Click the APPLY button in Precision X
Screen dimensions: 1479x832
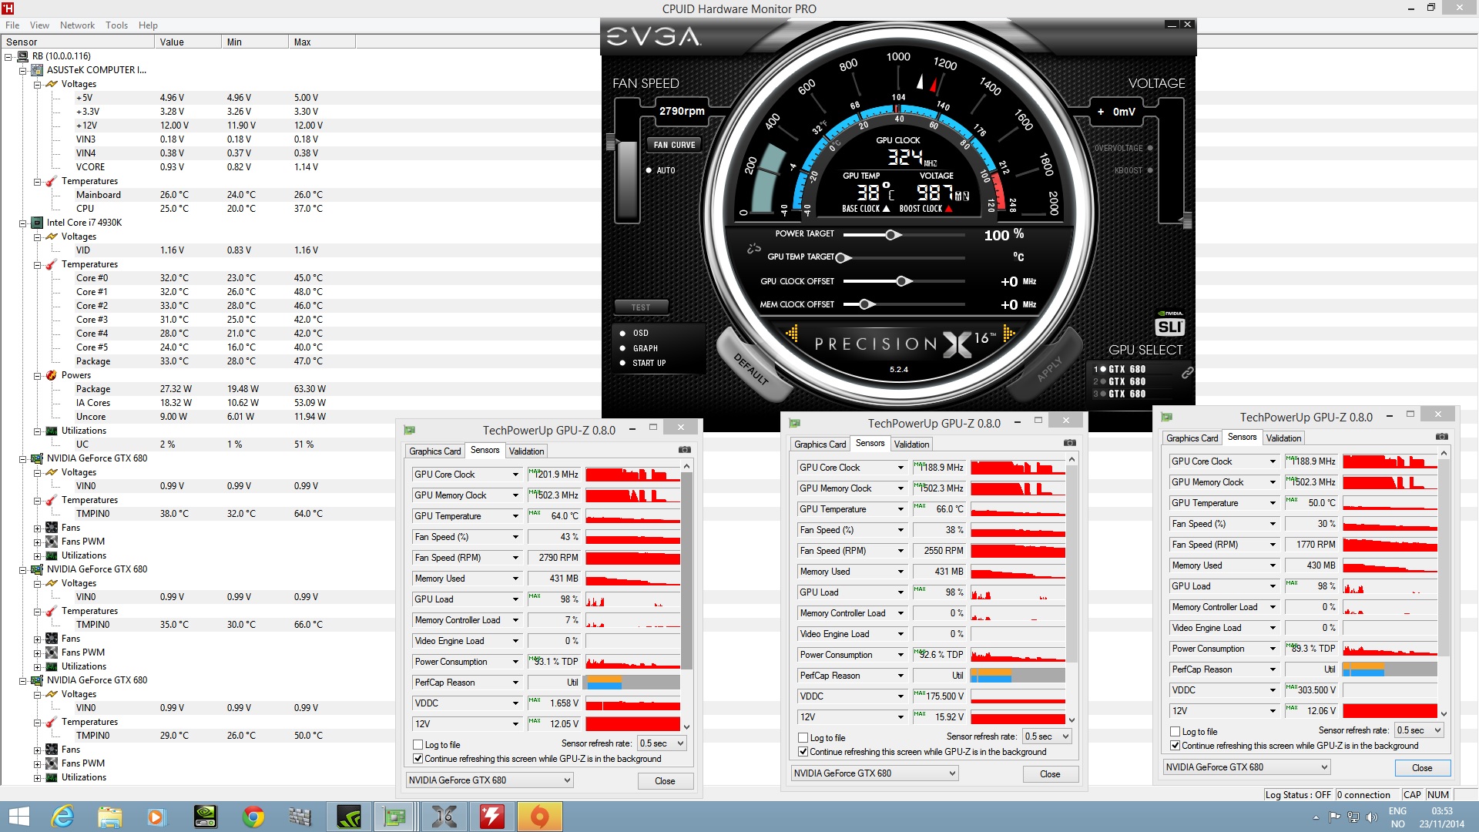[x=1048, y=368]
